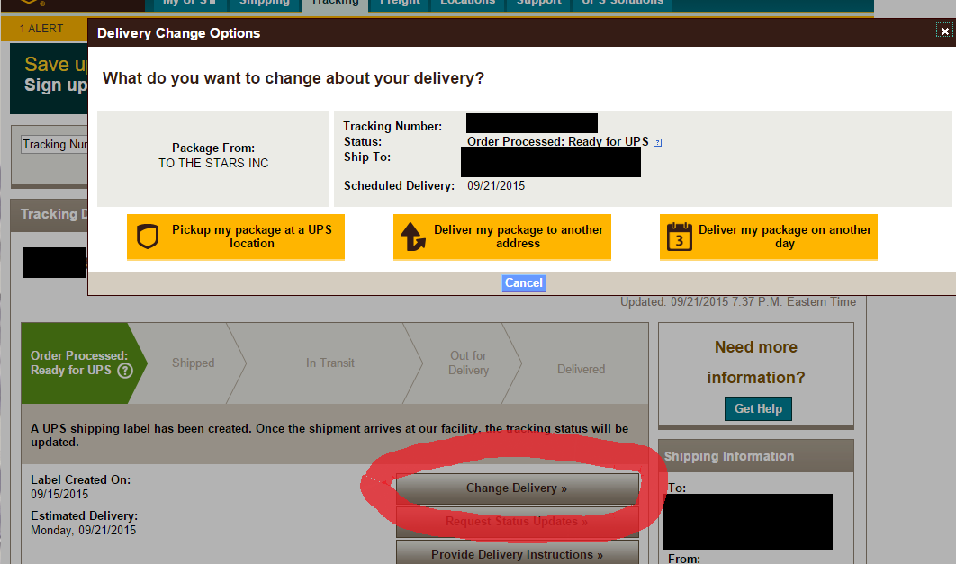Click the Need more information? heading
This screenshot has height=564, width=956.
pos(756,363)
